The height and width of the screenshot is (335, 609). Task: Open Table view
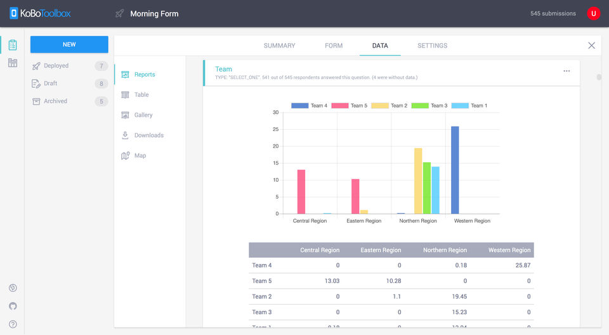click(141, 94)
